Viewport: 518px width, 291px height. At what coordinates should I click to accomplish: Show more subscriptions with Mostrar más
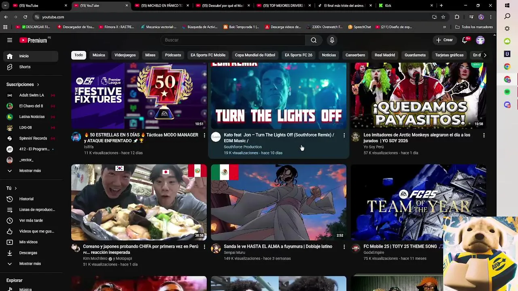31,171
